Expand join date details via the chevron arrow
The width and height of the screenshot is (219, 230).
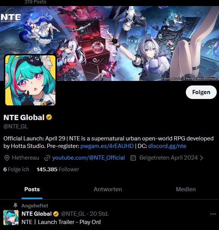pos(202,158)
